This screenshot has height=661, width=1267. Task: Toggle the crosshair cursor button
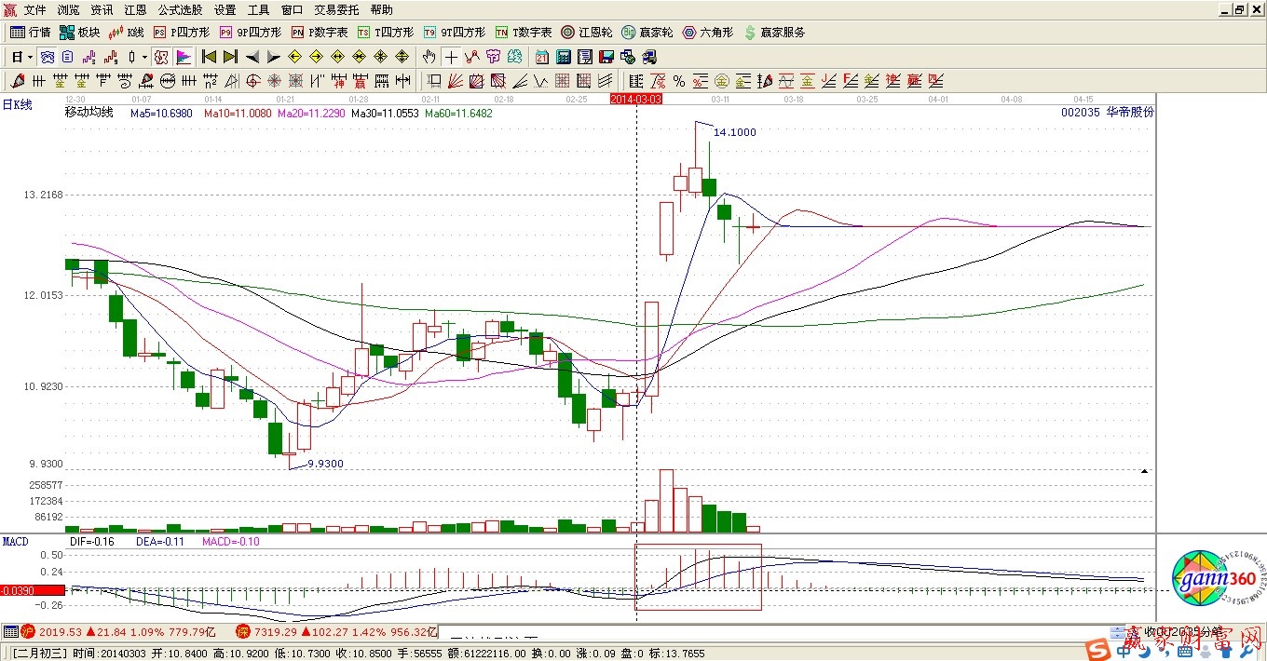pos(451,57)
